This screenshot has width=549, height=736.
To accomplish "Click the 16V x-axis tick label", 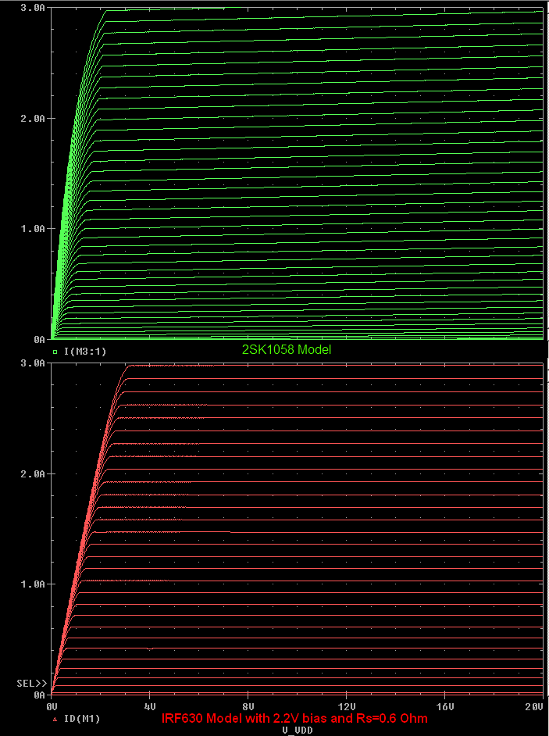I will coord(444,706).
